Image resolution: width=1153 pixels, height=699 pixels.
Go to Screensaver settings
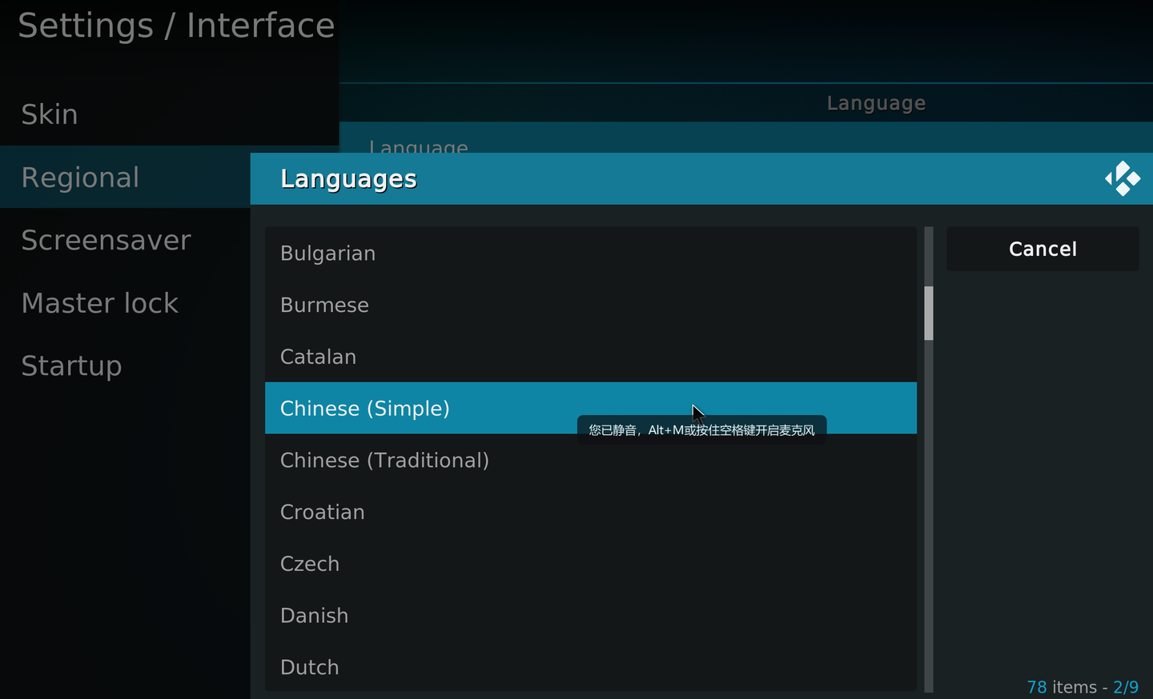(106, 240)
